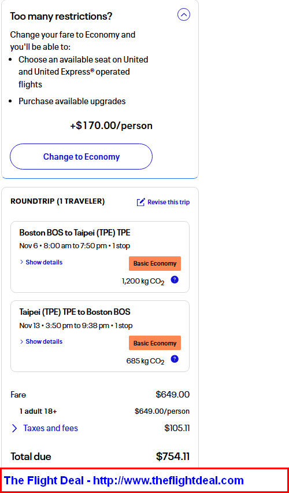Click return Basic Economy badge

[x=155, y=343]
